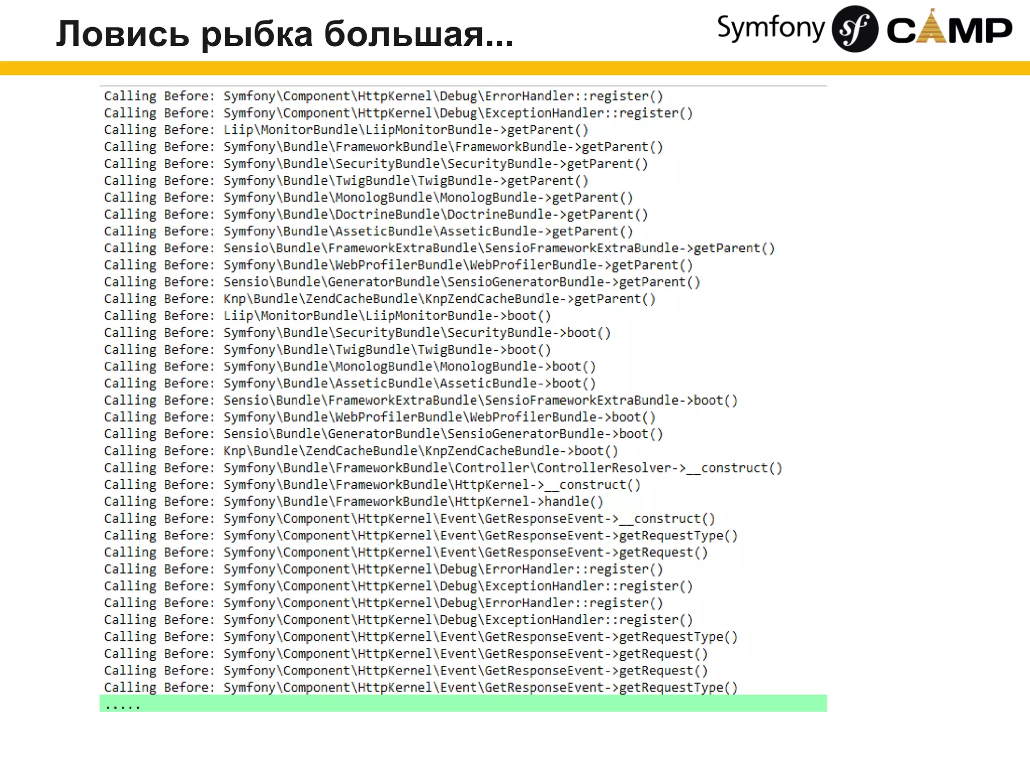The image size is (1030, 772).
Task: Select the line DoctrineBundle->getParent()
Action: 376,215
